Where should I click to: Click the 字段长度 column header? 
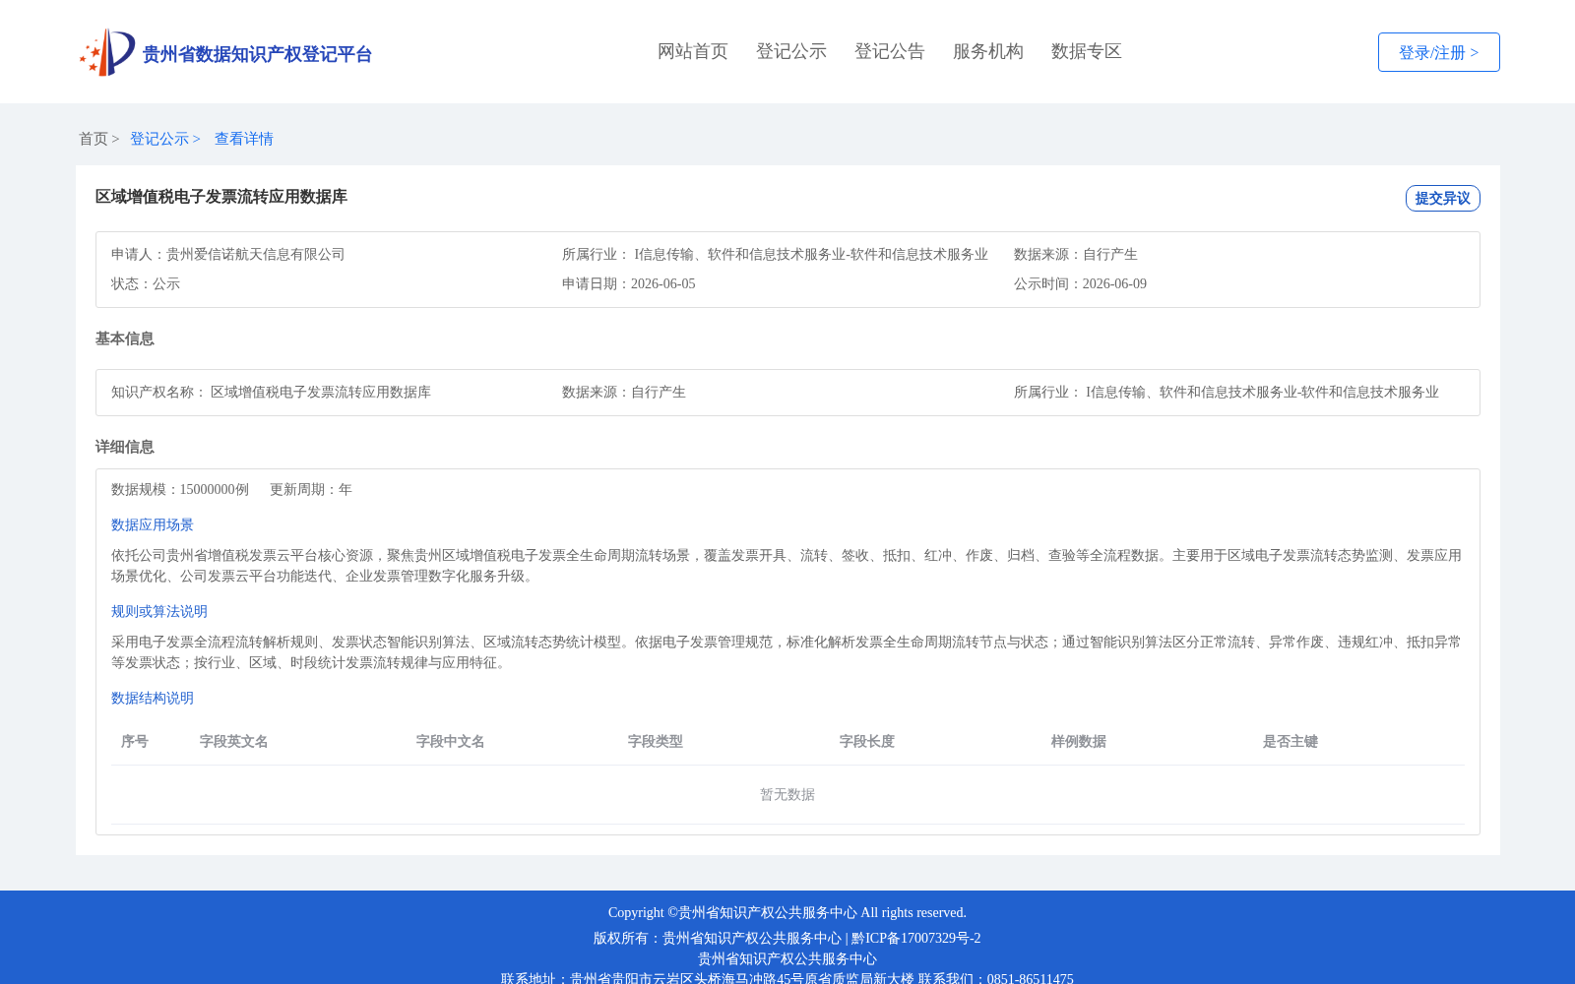pos(867,741)
